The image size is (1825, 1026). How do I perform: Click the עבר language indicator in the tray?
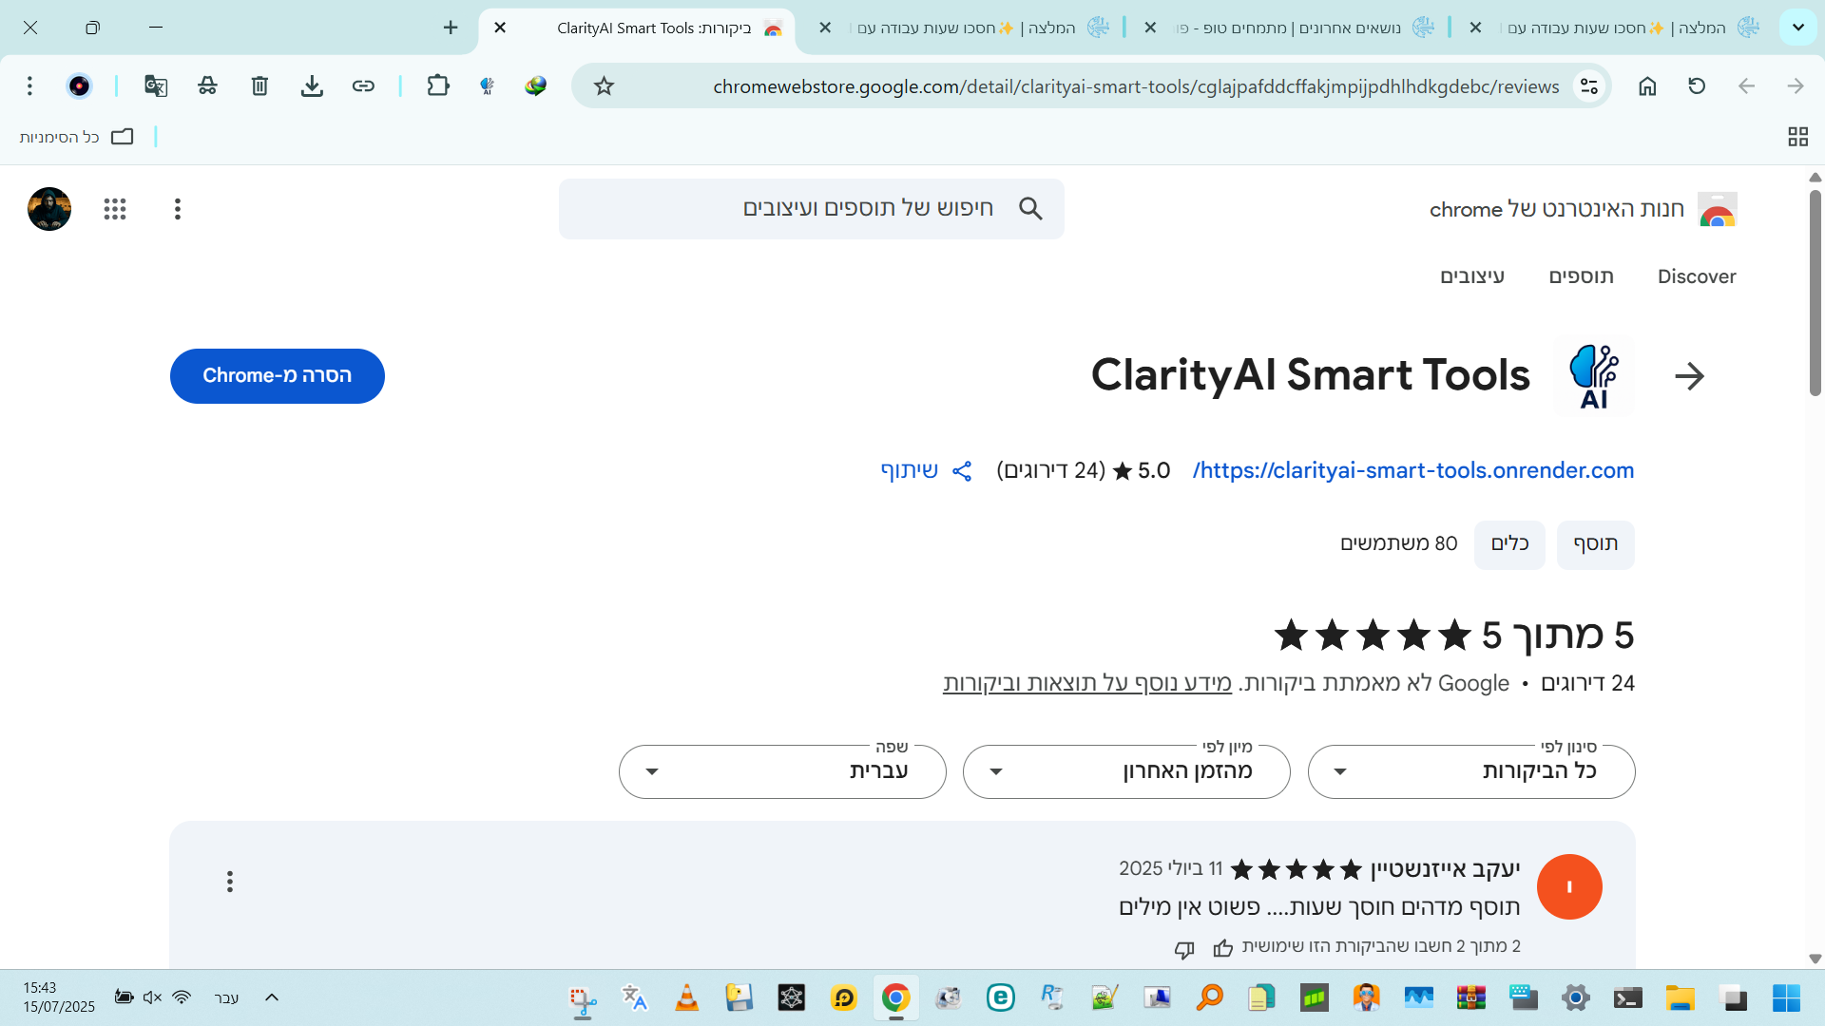(226, 997)
